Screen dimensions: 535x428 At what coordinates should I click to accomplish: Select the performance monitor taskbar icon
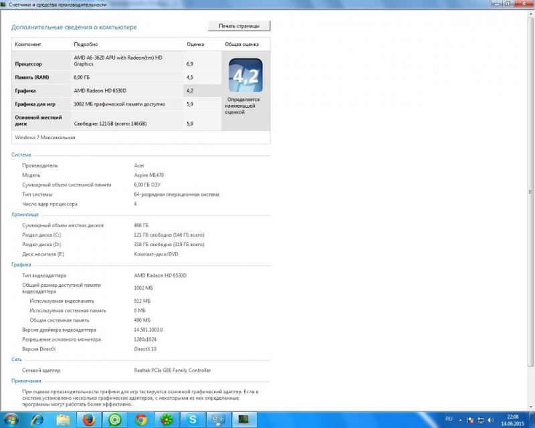tap(245, 420)
